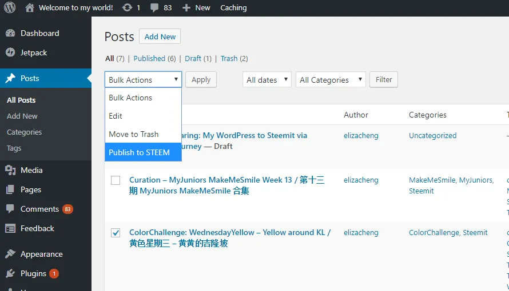The height and width of the screenshot is (291, 509).
Task: Click the Categories column header
Action: 428,115
